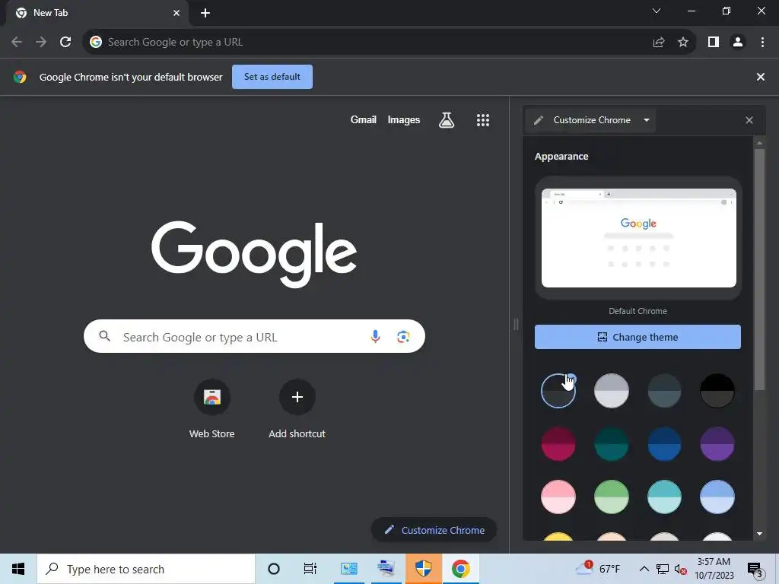Screen dimensions: 779x584
Task: Open Cortana circle icon on taskbar
Action: click(274, 569)
